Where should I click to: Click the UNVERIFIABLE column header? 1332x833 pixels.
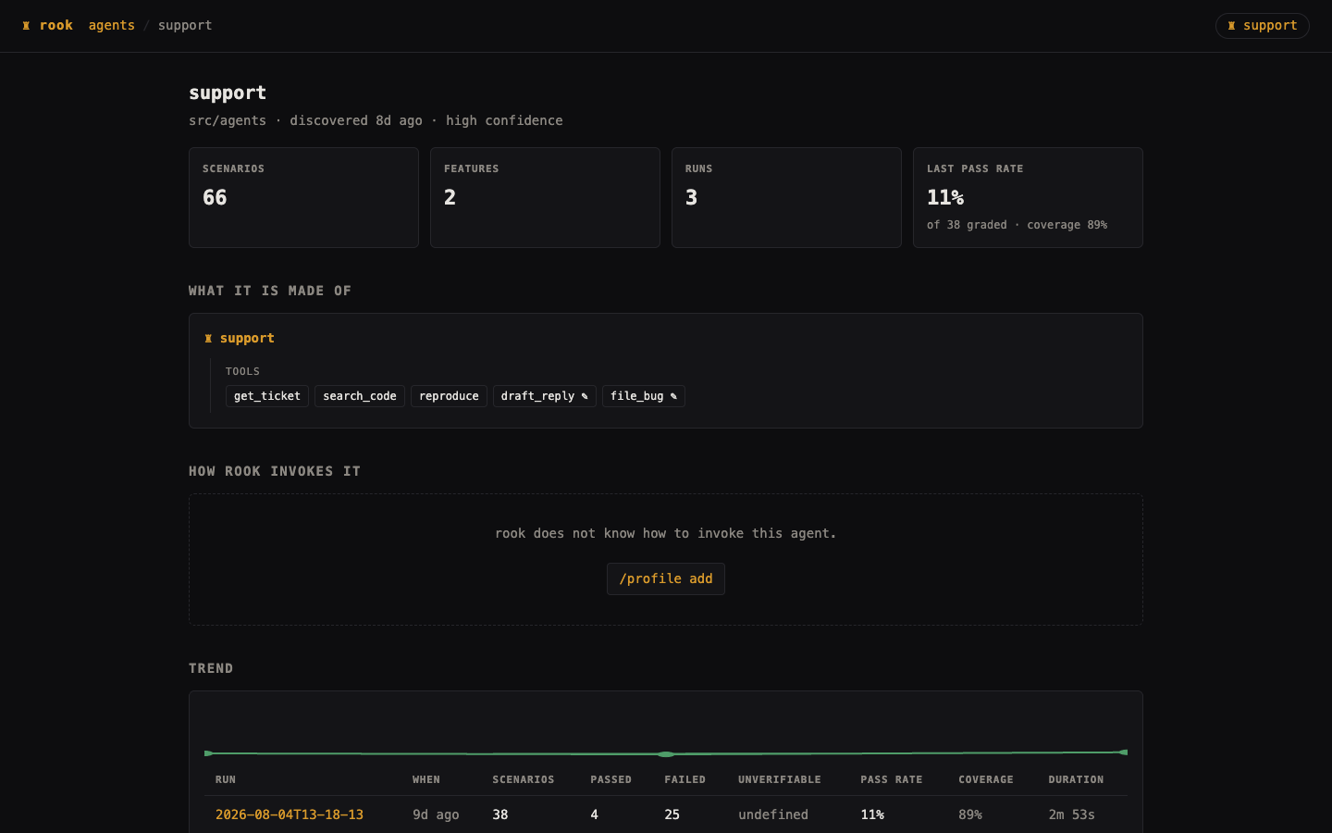pyautogui.click(x=780, y=779)
